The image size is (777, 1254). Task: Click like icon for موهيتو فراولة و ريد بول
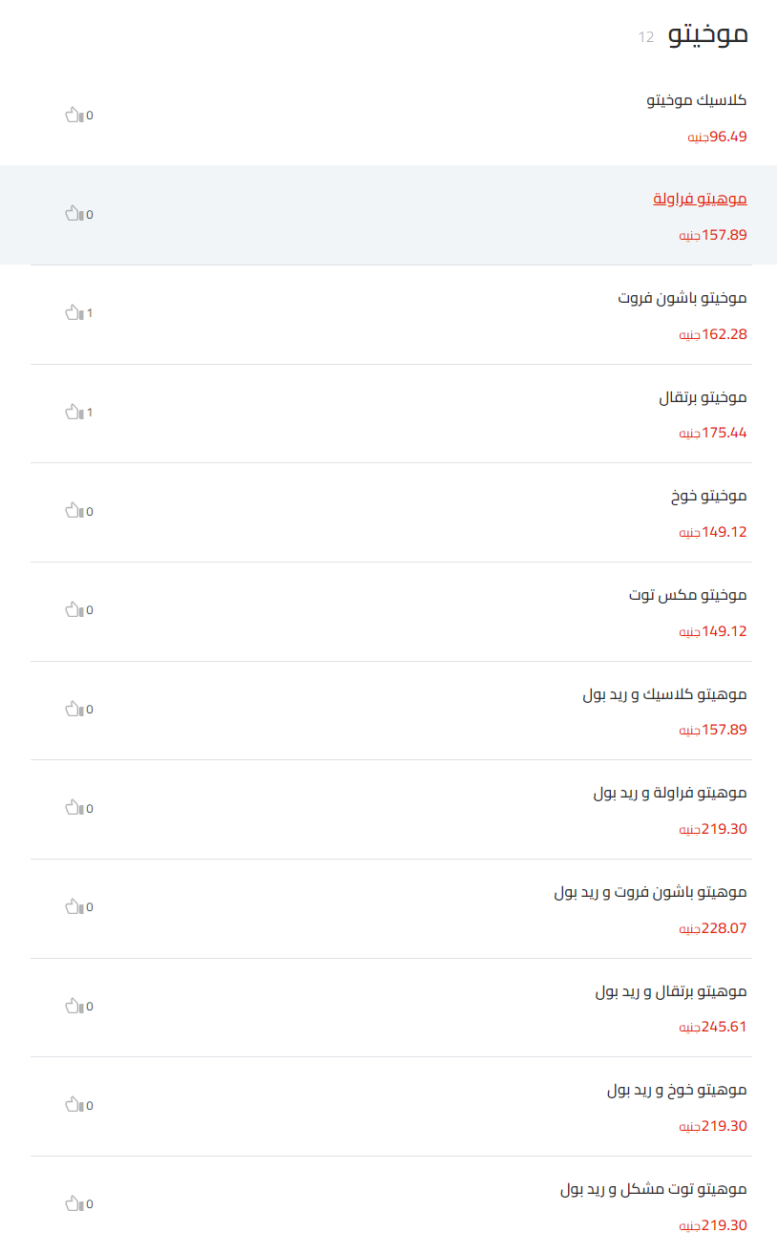pyautogui.click(x=74, y=808)
